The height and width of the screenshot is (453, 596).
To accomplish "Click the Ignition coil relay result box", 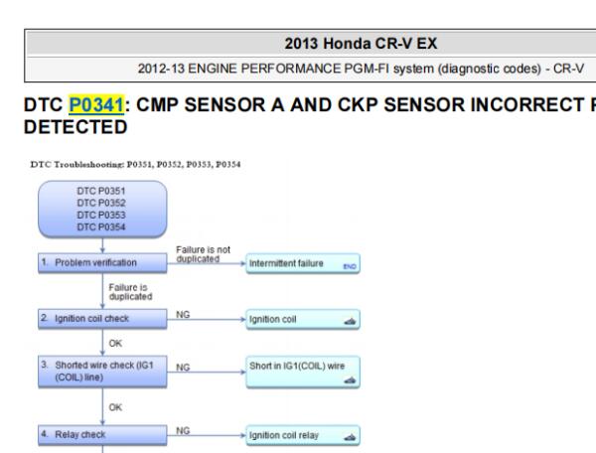I will 303,435.
